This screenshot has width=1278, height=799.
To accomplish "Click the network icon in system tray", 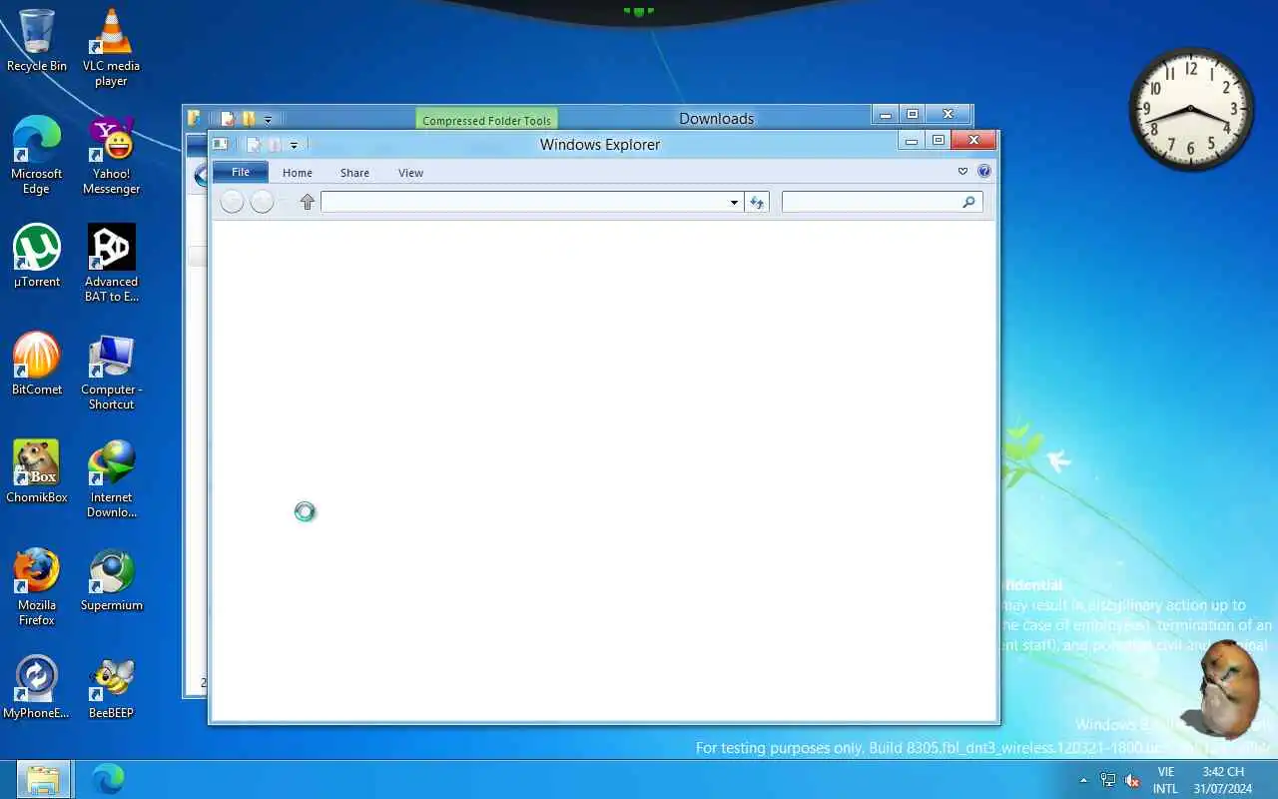I will 1108,780.
